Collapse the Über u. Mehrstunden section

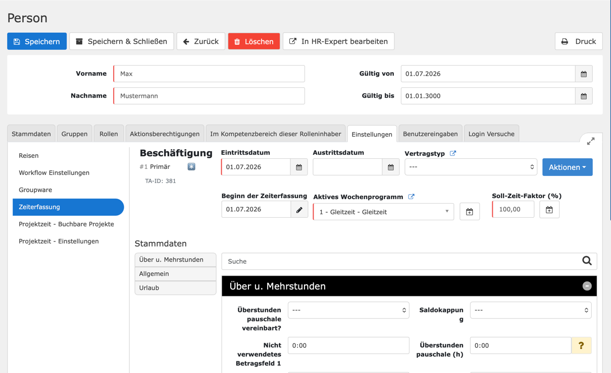(x=587, y=286)
